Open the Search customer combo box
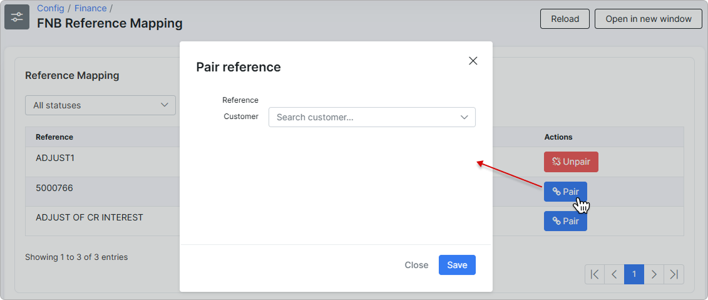The image size is (708, 300). click(372, 117)
